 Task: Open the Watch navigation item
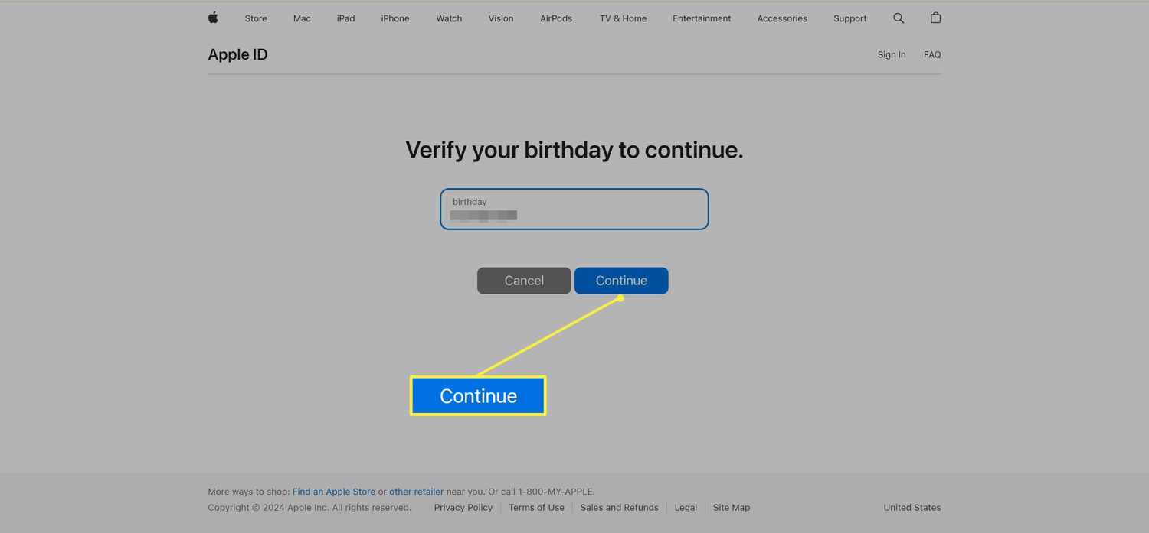pos(449,18)
